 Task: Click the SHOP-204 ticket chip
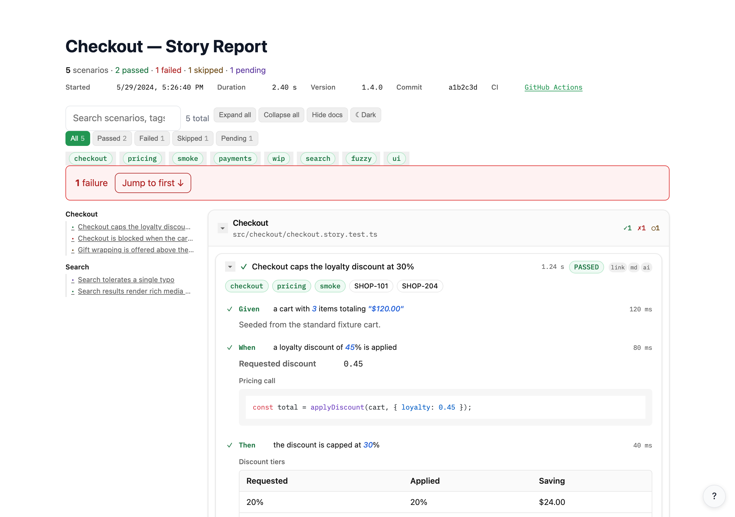click(x=420, y=286)
